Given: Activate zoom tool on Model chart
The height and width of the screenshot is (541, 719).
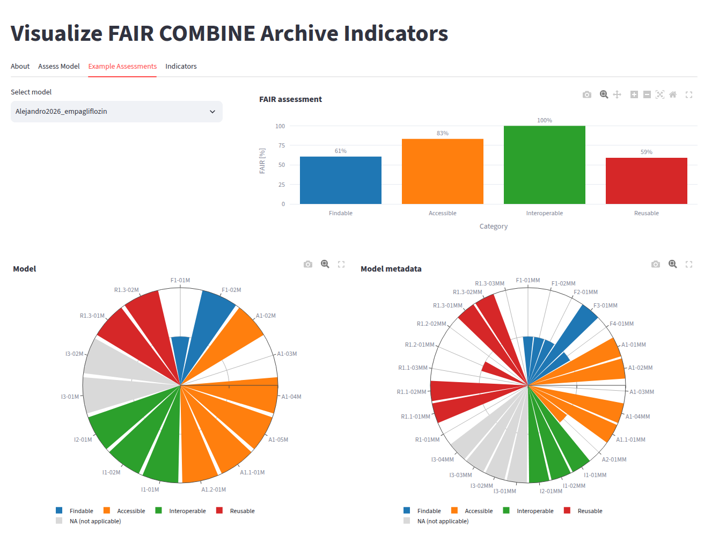Looking at the screenshot, I should [x=325, y=264].
